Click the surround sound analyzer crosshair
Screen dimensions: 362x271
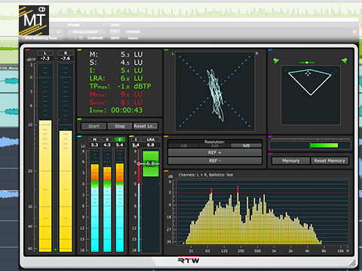tap(308, 73)
